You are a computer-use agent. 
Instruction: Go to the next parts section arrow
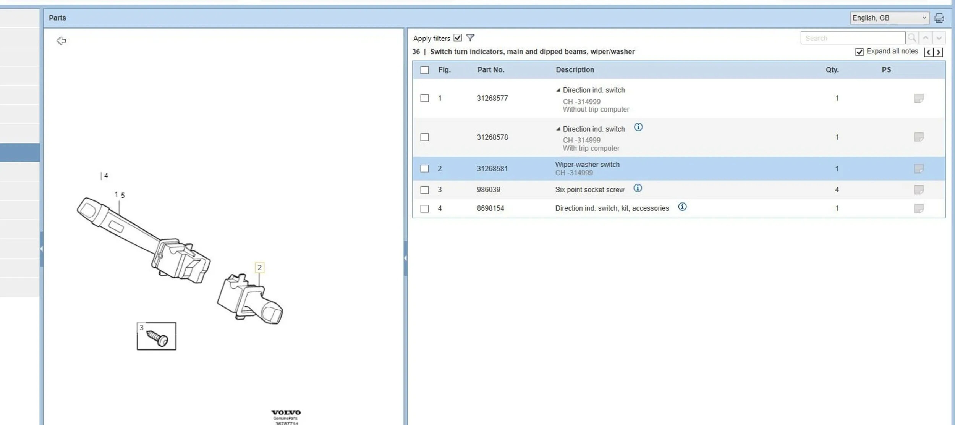point(938,52)
